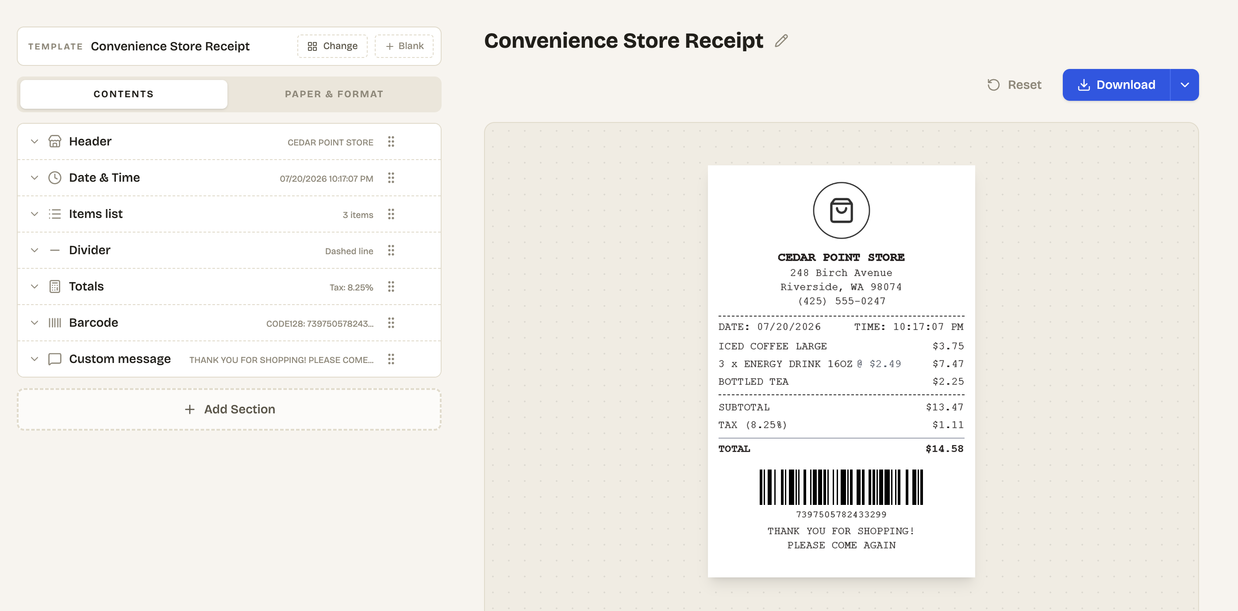Click the barcode number 7397505782433299
Screen dimensions: 1238x611
(841, 515)
